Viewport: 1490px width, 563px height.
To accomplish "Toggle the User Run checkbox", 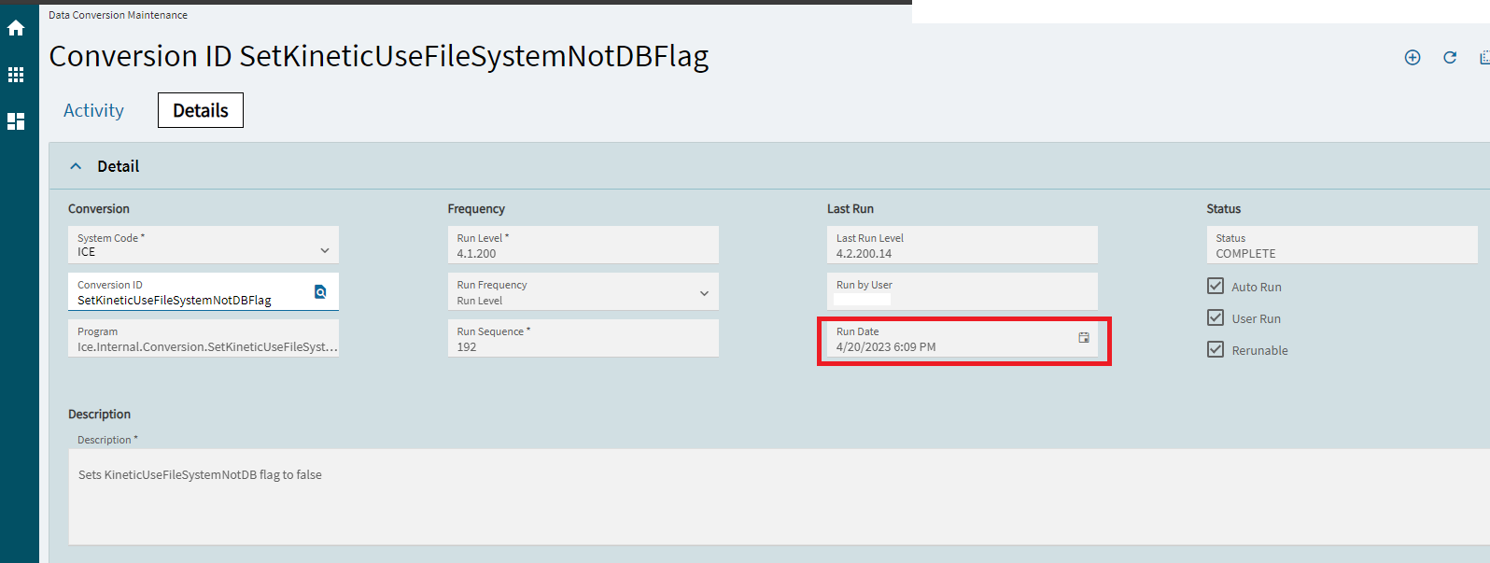I will [1216, 317].
